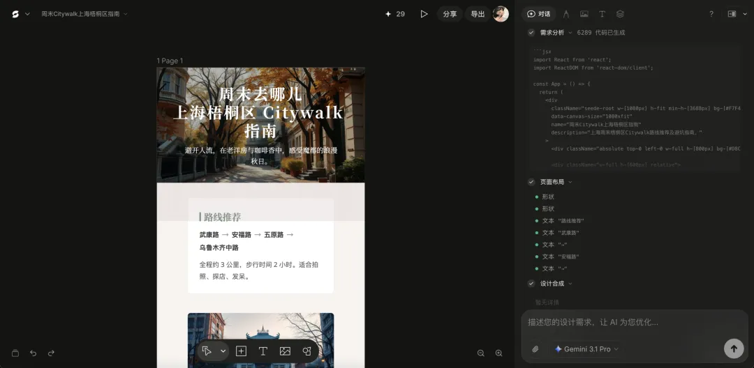
Task: Open the selection tool options chevron
Action: point(223,351)
